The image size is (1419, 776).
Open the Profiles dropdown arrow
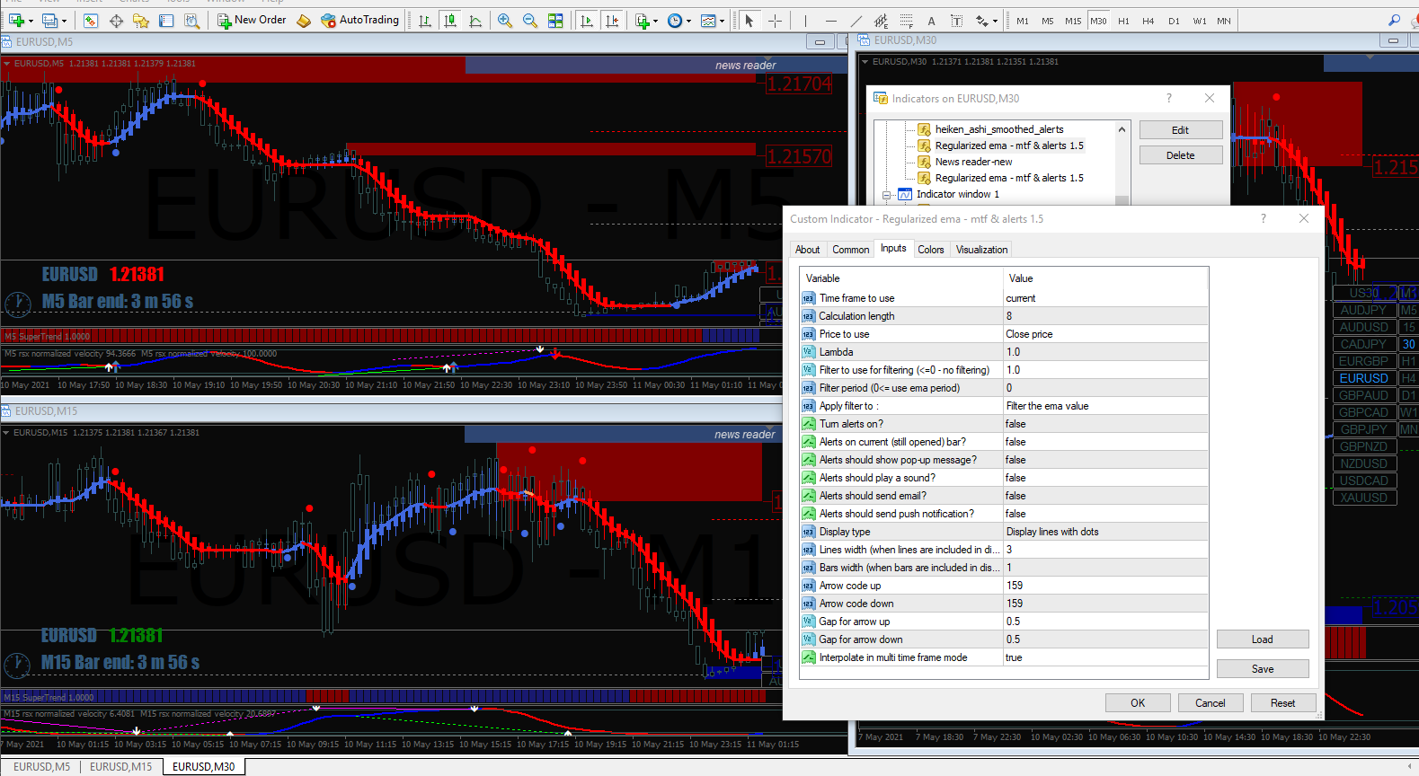click(64, 21)
